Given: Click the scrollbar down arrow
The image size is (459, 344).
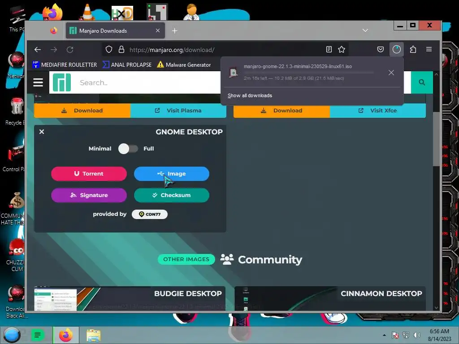Looking at the screenshot, I should pyautogui.click(x=436, y=308).
